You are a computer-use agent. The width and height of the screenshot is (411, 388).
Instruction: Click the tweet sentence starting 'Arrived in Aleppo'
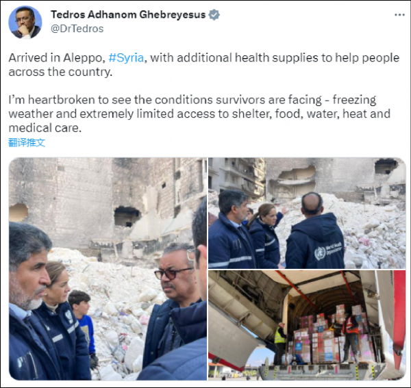pyautogui.click(x=203, y=64)
